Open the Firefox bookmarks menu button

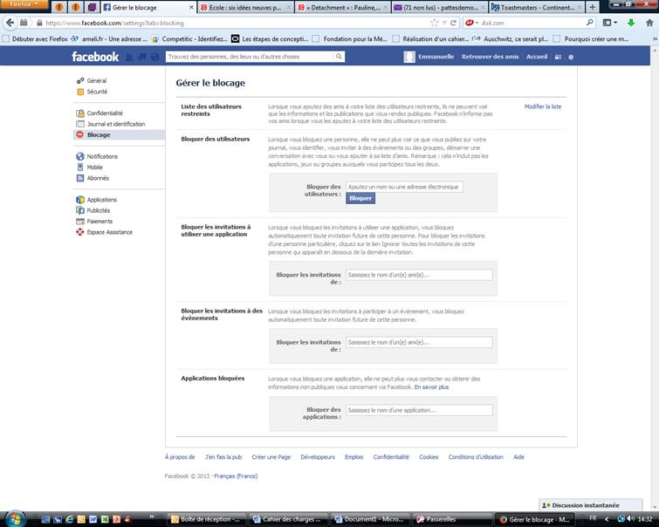[609, 23]
